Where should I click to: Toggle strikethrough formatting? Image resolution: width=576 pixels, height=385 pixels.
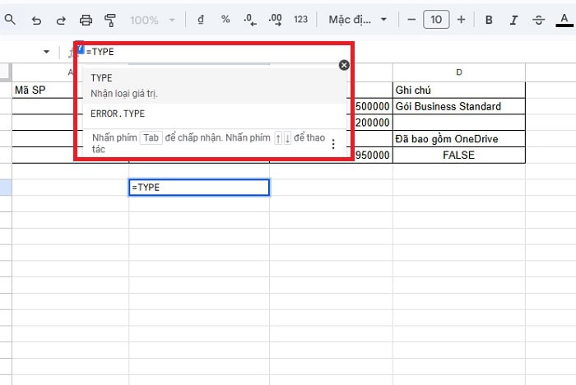[538, 20]
